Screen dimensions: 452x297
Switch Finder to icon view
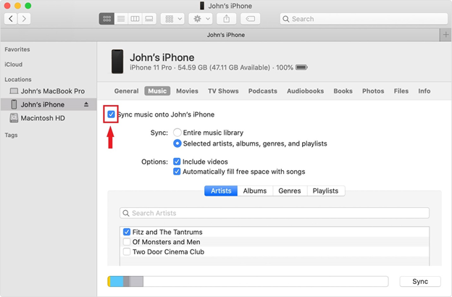pos(106,19)
